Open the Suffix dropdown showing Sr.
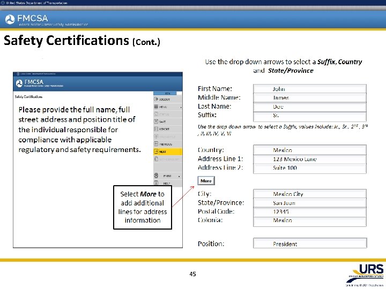The height and width of the screenshot is (289, 386). pos(310,116)
